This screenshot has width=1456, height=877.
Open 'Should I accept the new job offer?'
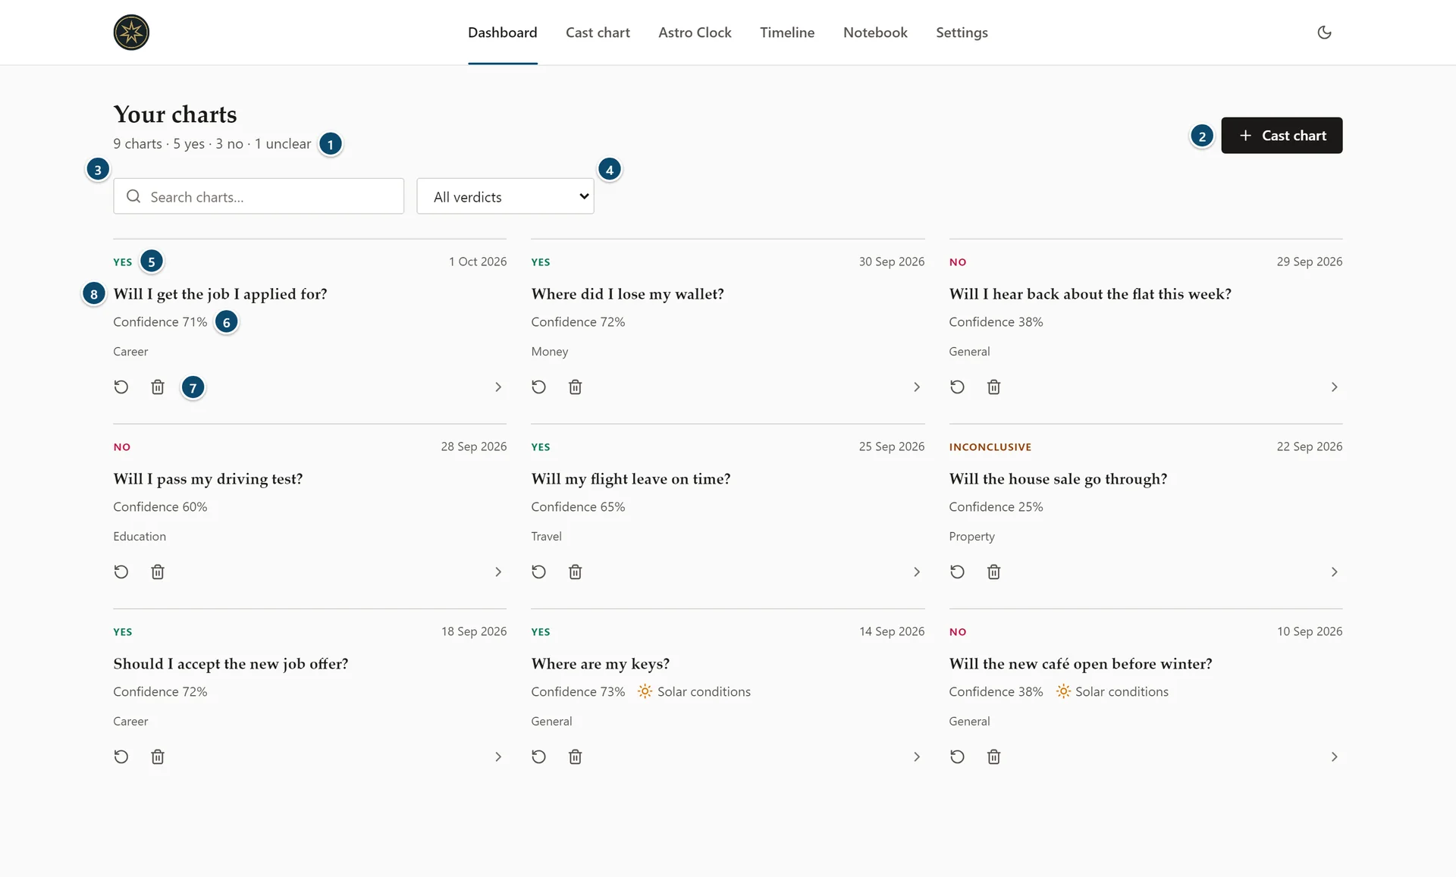click(231, 664)
